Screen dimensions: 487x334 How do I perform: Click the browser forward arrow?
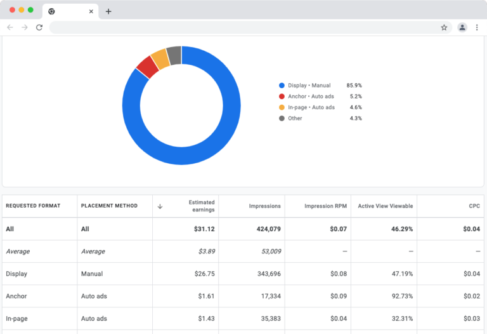pos(25,27)
